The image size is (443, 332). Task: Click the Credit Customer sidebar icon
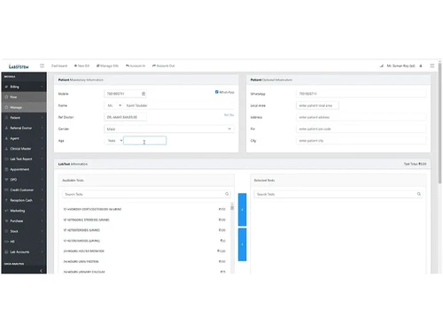coord(6,189)
